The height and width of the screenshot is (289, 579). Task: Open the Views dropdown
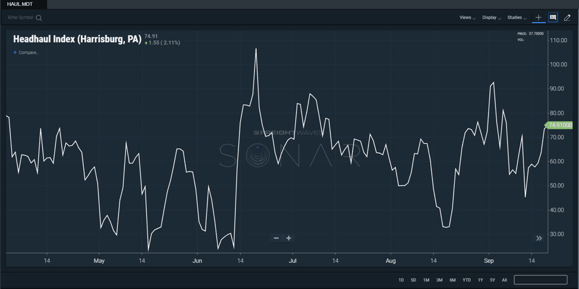467,18
